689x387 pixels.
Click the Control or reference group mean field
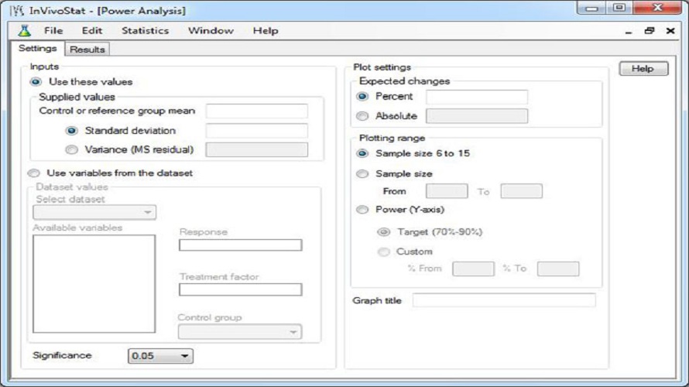(x=256, y=111)
